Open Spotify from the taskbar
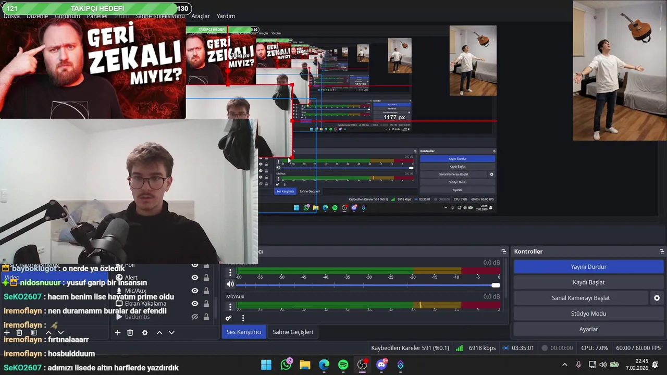This screenshot has height=375, width=667. (343, 365)
